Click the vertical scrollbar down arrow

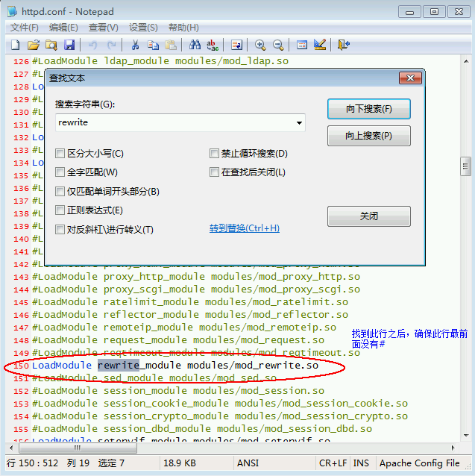click(x=466, y=436)
